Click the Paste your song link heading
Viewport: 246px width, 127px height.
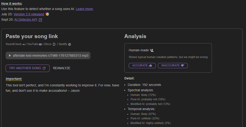[32, 36]
